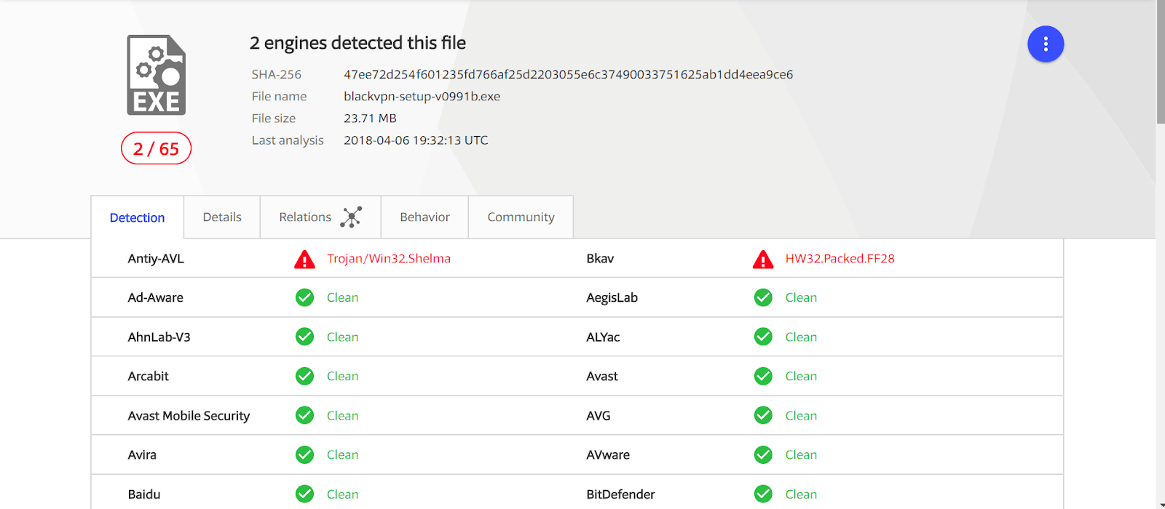
Task: Click green checkmark in Arcabit row
Action: [304, 376]
